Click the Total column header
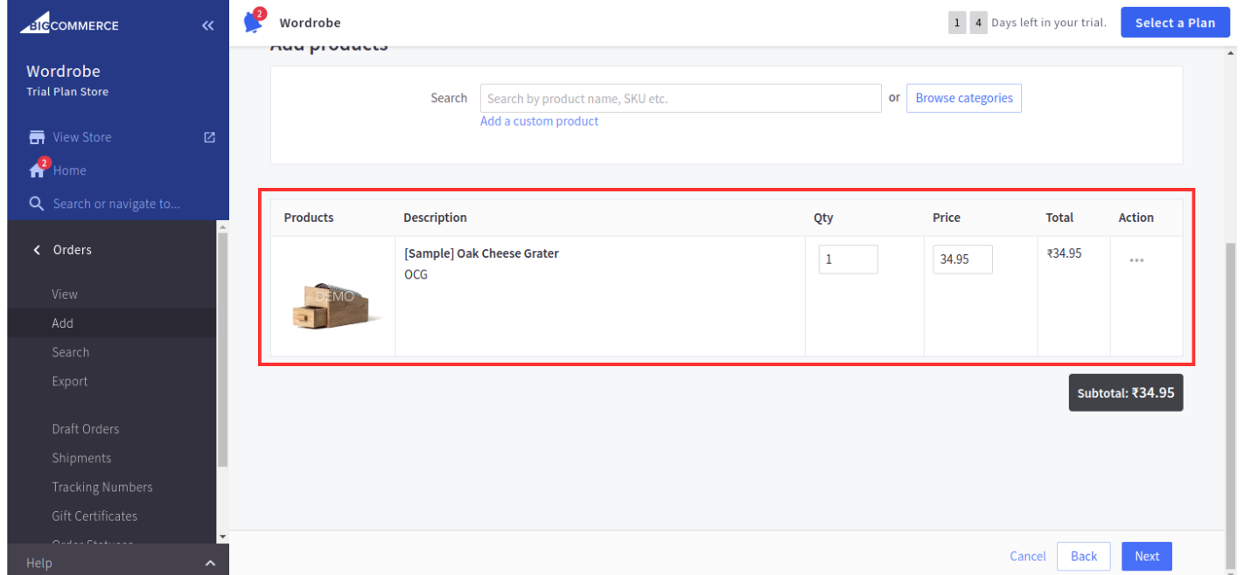1244x575 pixels. click(1059, 218)
